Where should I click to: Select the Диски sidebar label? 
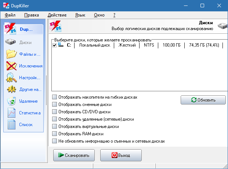25,43
